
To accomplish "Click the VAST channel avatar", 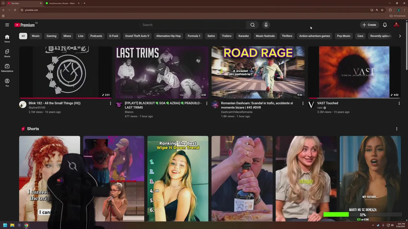I will (311, 105).
